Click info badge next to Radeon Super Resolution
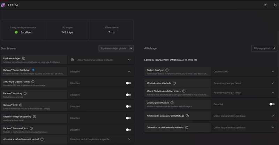Viewport: 279px width, 145px height. [x=33, y=70]
